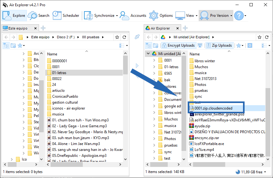The width and height of the screenshot is (273, 178).
Task: Open the 11,89 GB free dropdown
Action: coord(265,172)
